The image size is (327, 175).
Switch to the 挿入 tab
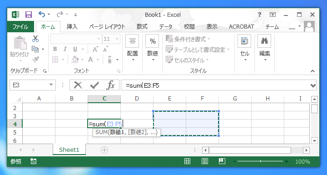pos(72,27)
